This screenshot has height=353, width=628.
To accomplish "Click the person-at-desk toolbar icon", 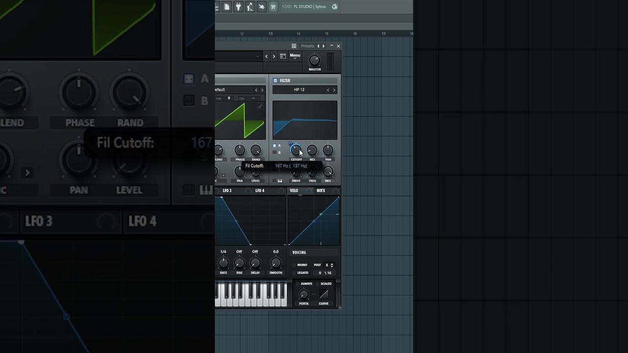I will (250, 6).
